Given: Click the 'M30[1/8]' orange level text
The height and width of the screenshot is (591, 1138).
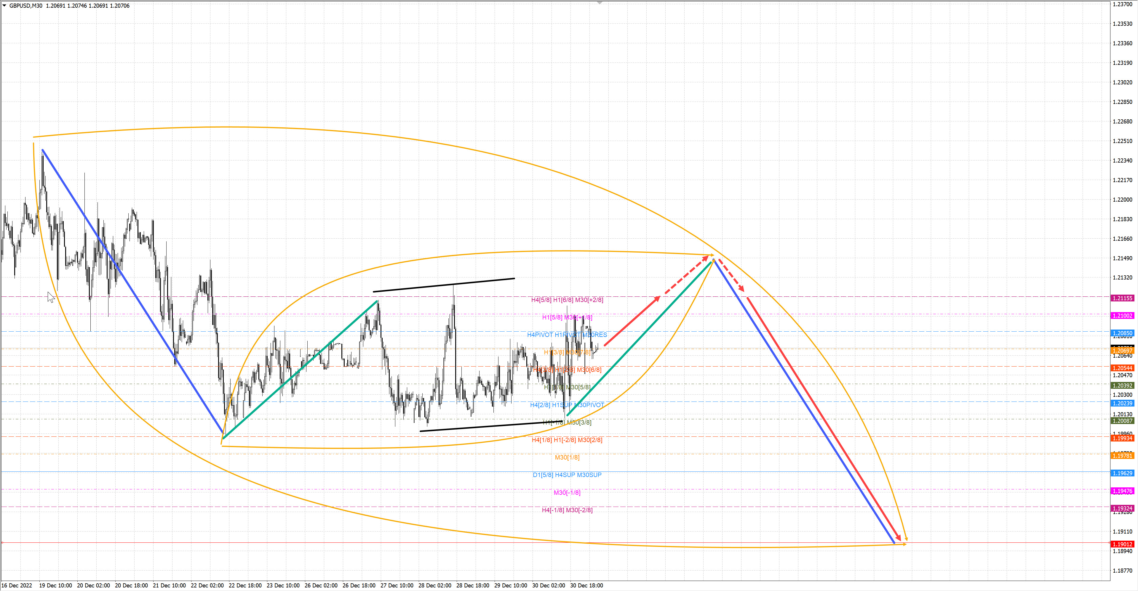Looking at the screenshot, I should [x=567, y=457].
